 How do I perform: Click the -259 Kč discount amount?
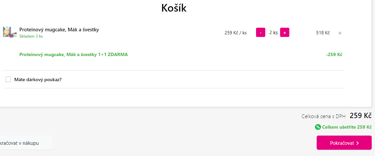334,54
